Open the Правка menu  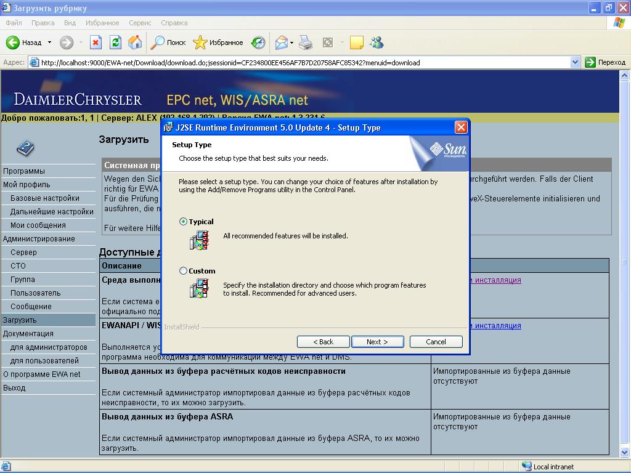tap(43, 23)
